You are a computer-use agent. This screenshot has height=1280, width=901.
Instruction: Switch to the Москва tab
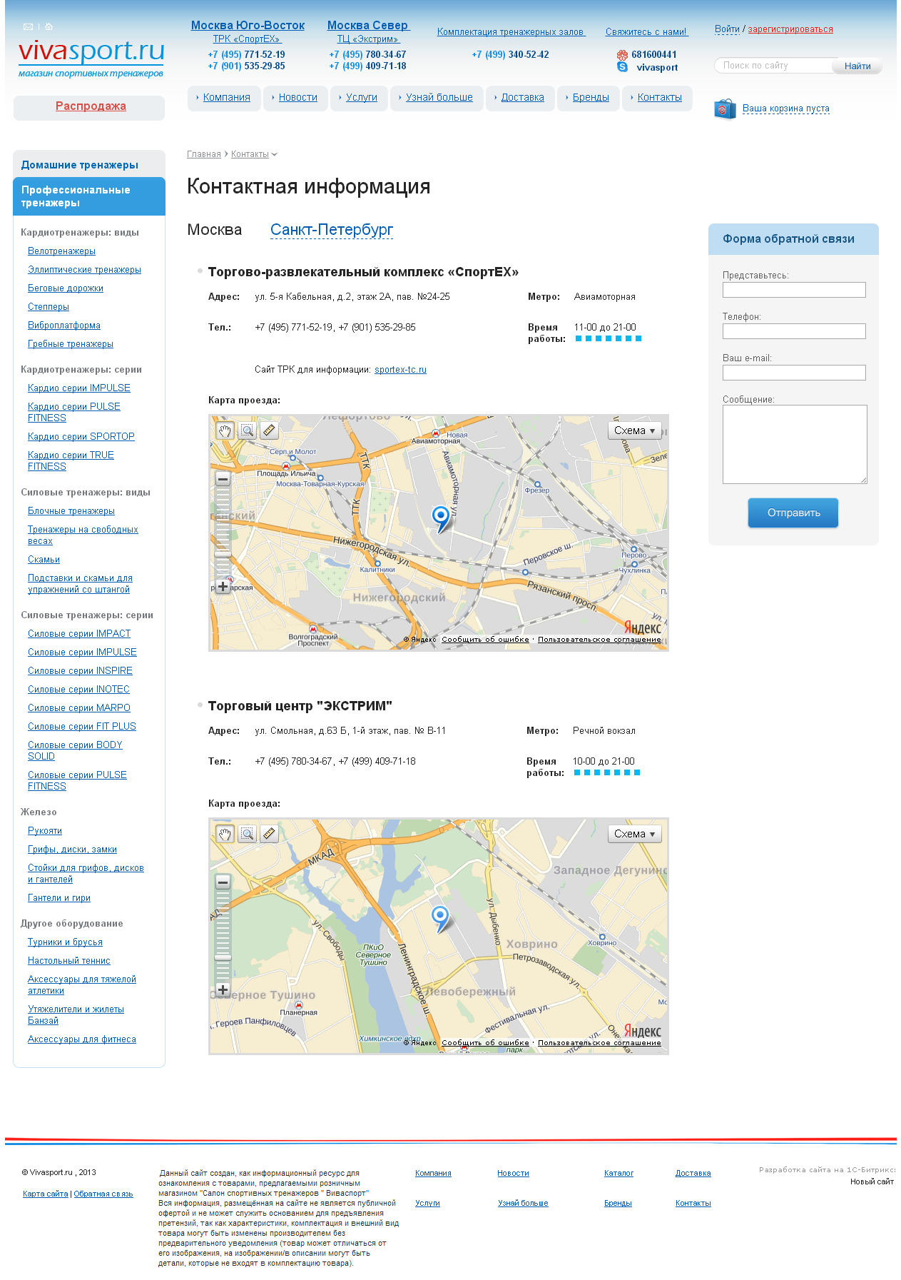[215, 230]
